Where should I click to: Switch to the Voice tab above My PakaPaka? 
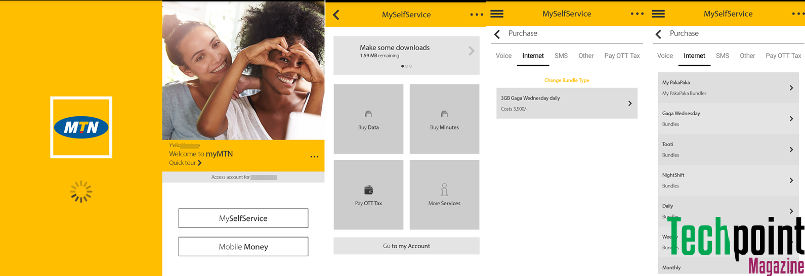665,56
